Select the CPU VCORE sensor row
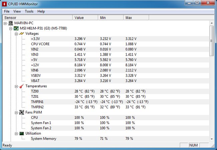Image resolution: width=217 pixels, height=150 pixels. click(120, 44)
